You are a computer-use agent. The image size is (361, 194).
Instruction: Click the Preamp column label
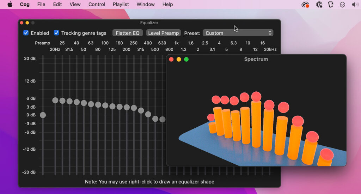(x=43, y=43)
